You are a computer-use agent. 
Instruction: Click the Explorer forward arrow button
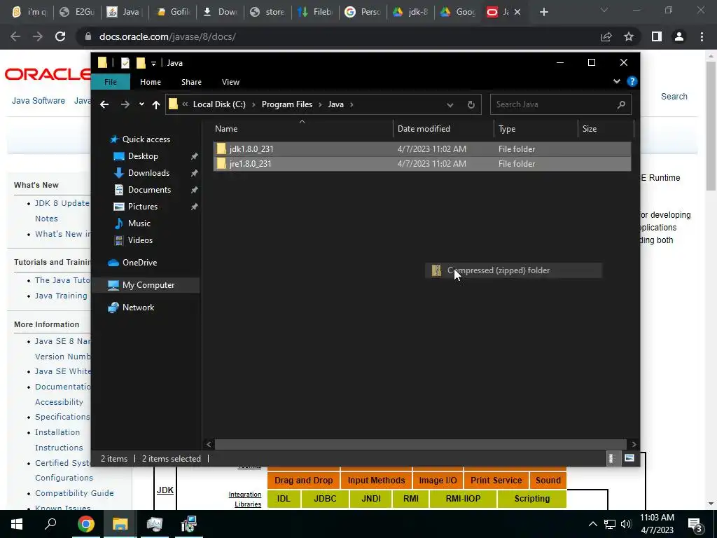pos(125,104)
